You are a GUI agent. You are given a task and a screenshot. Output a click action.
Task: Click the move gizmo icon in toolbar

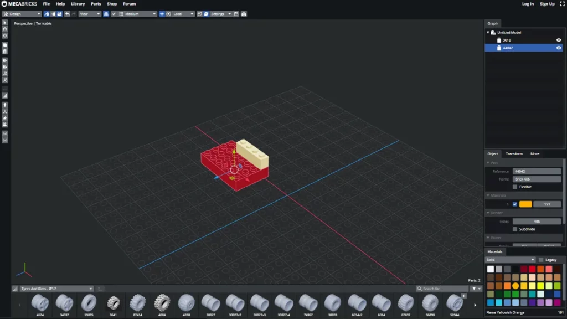click(162, 14)
